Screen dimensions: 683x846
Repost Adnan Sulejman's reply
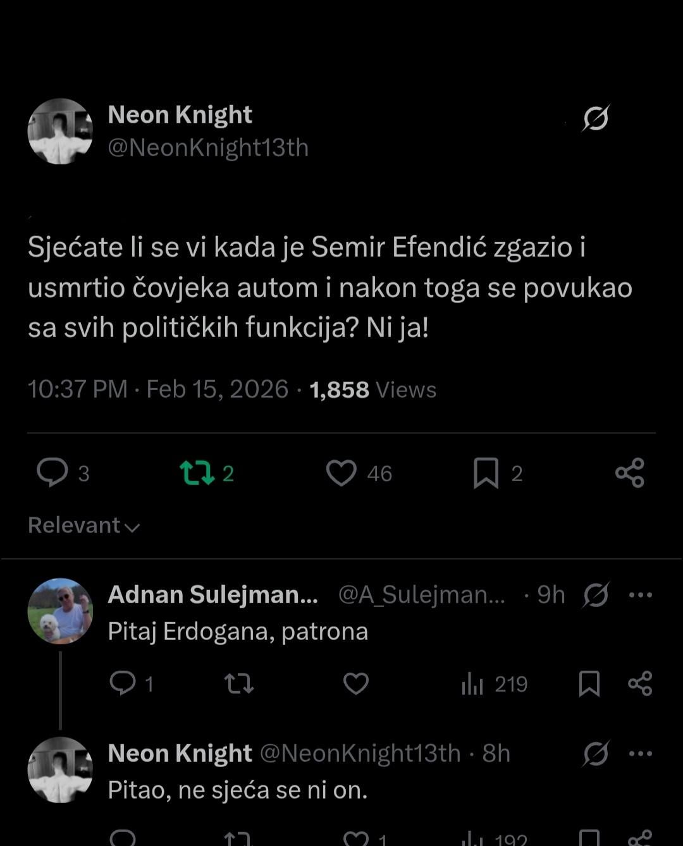click(x=239, y=684)
